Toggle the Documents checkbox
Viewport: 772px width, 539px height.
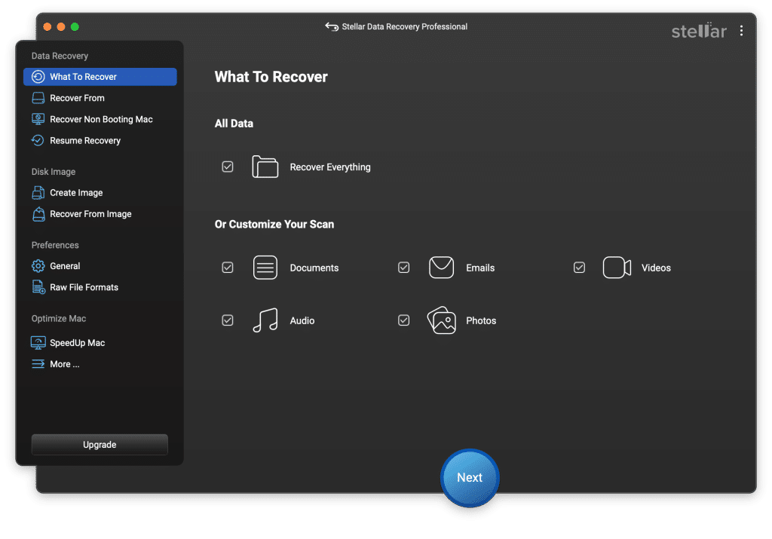[x=228, y=268]
